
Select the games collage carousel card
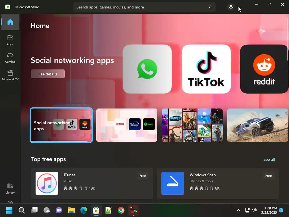192,125
